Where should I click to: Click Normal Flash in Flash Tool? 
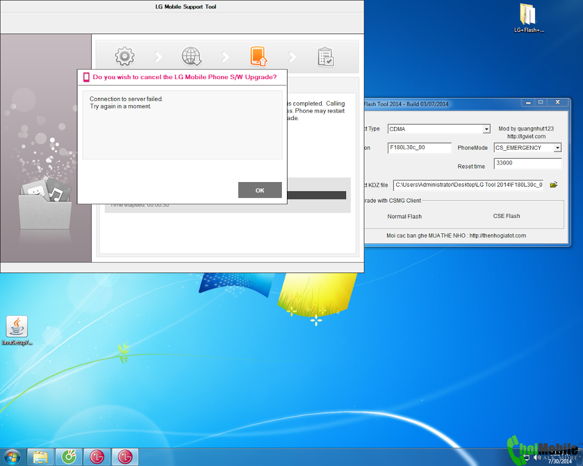405,216
